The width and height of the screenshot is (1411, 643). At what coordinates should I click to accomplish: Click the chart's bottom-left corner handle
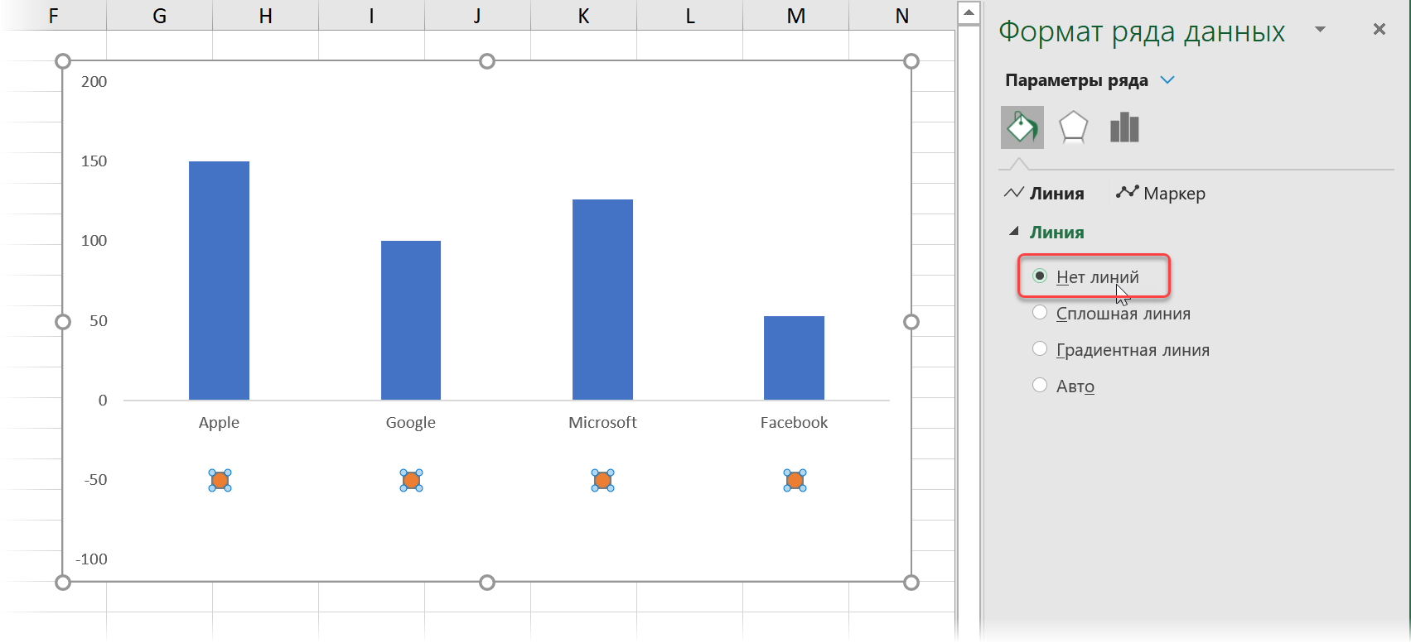[x=63, y=583]
